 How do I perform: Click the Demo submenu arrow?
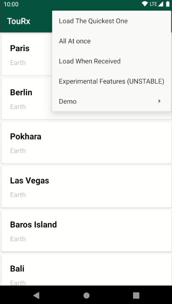(x=159, y=101)
